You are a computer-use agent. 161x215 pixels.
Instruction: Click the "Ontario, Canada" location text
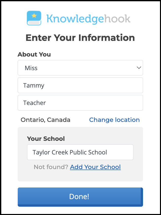point(46,120)
